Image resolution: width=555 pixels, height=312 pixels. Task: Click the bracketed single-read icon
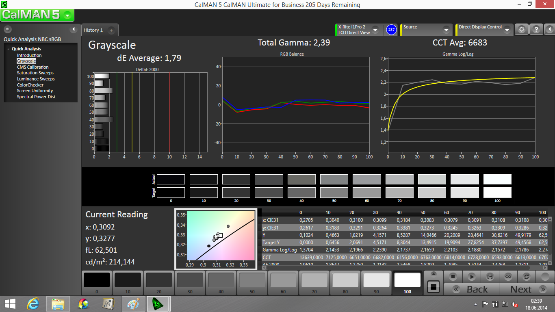click(x=490, y=277)
